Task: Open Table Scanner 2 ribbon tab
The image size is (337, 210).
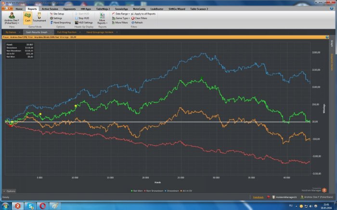Action: click(x=199, y=9)
